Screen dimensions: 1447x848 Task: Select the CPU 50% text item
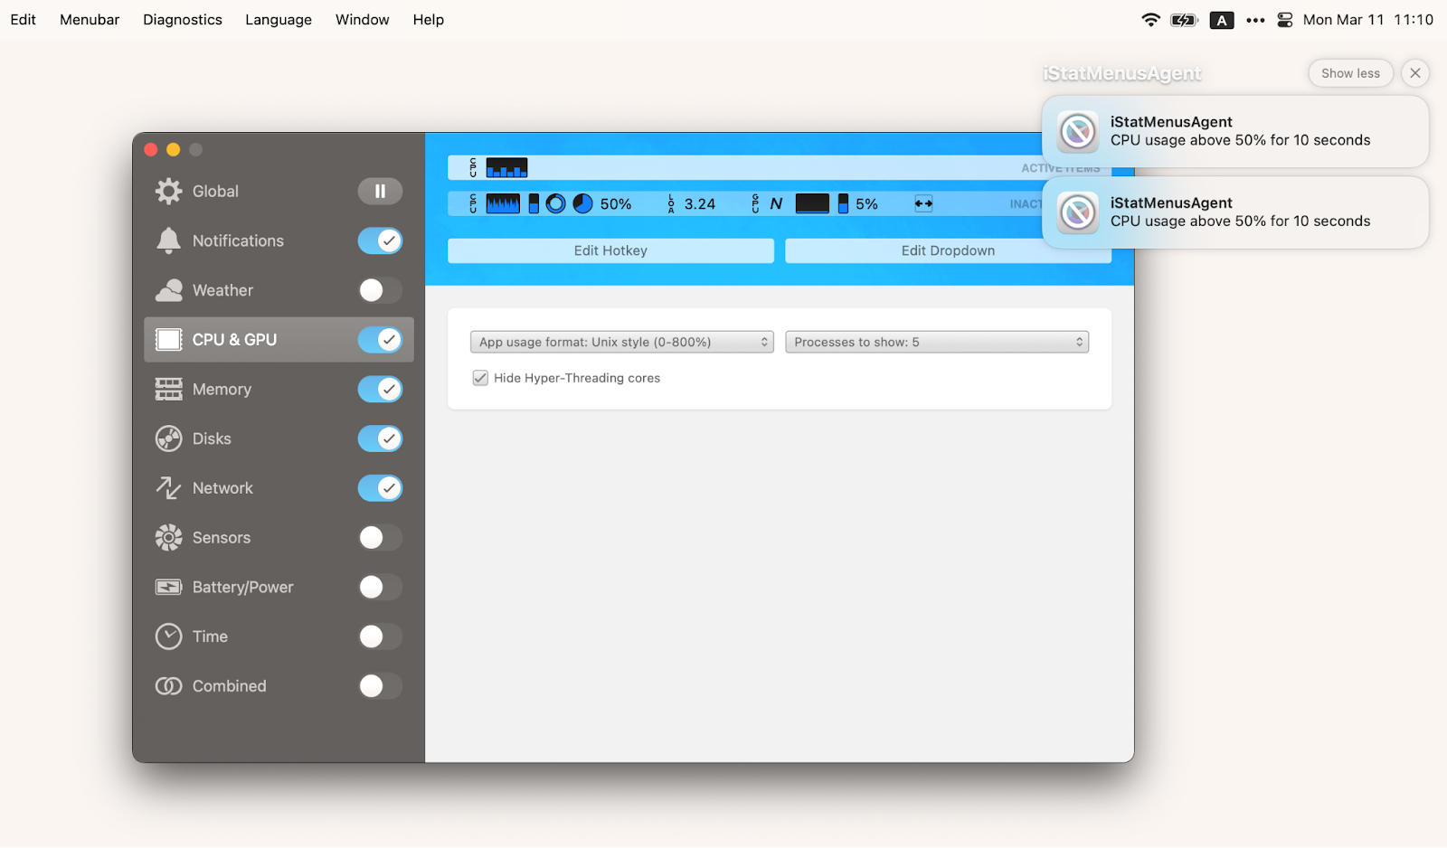pyautogui.click(x=616, y=204)
